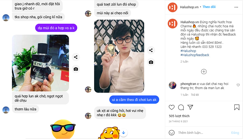Screen dimensions: 243x139
Task: Open Halushop.vn profile from header avatar
Action: [172, 7]
